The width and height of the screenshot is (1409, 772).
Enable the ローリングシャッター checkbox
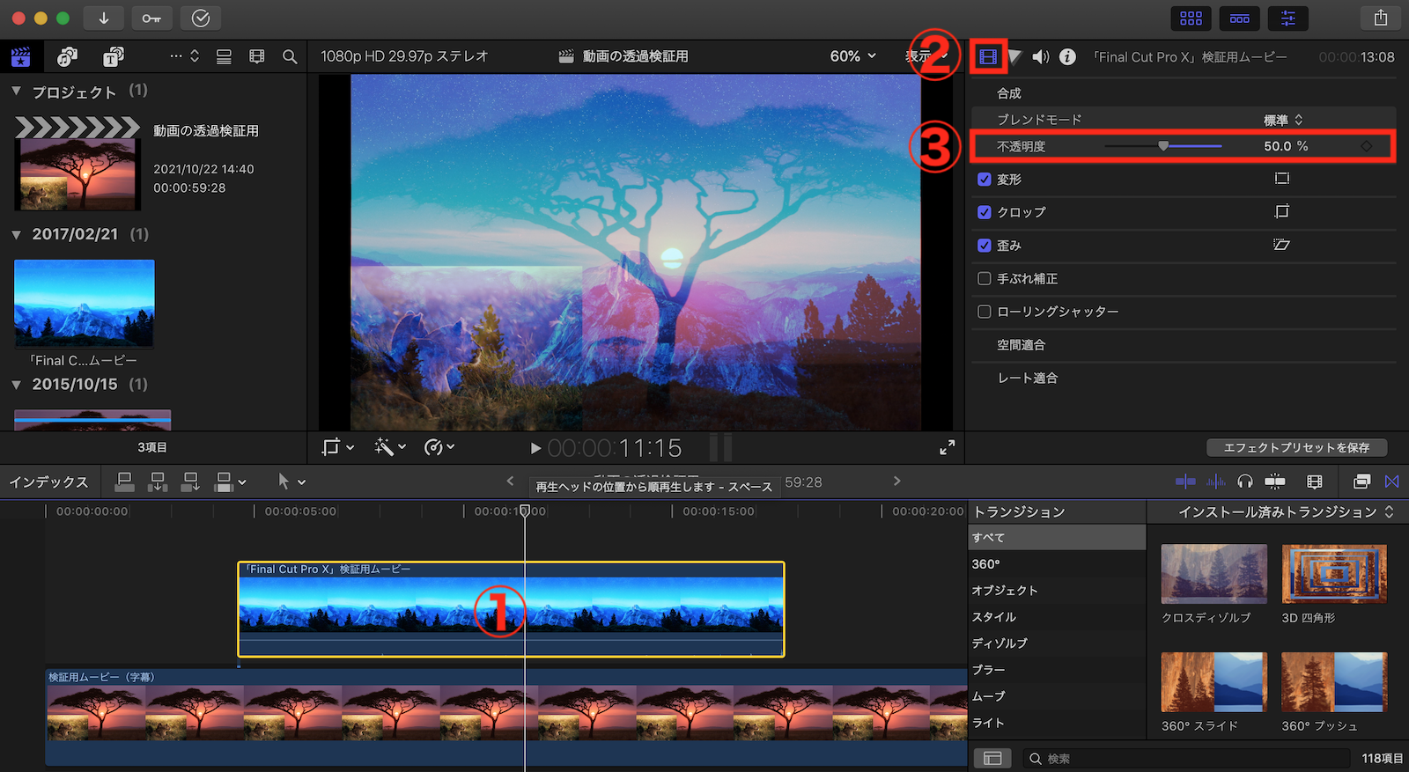(x=985, y=312)
